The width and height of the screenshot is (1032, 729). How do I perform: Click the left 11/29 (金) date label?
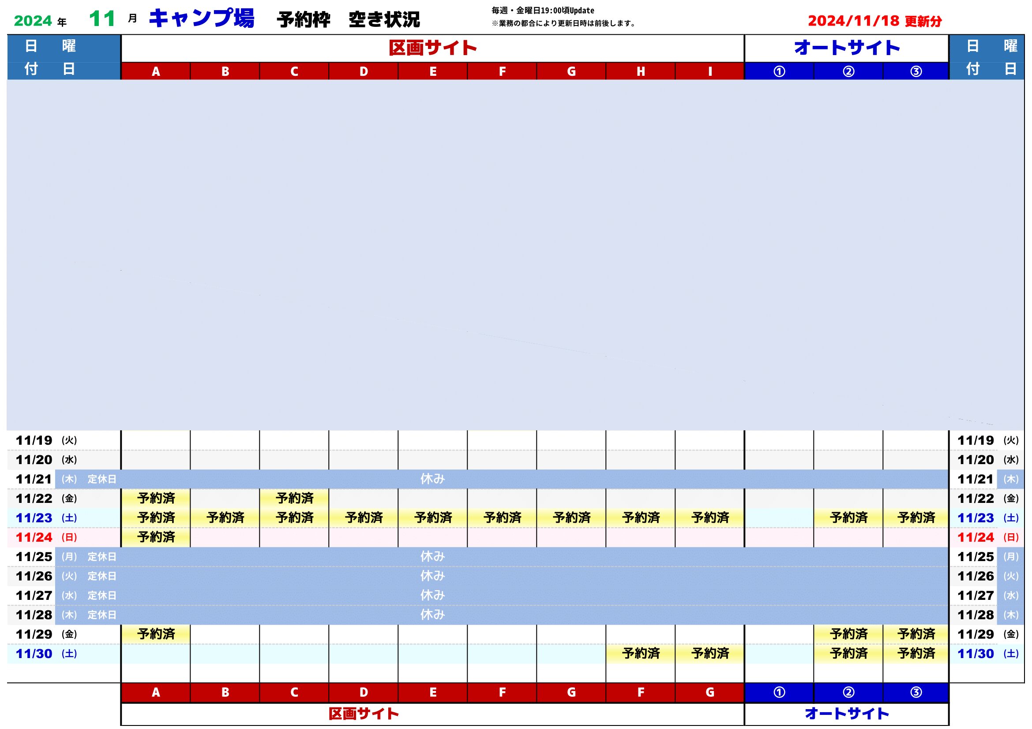pos(46,634)
